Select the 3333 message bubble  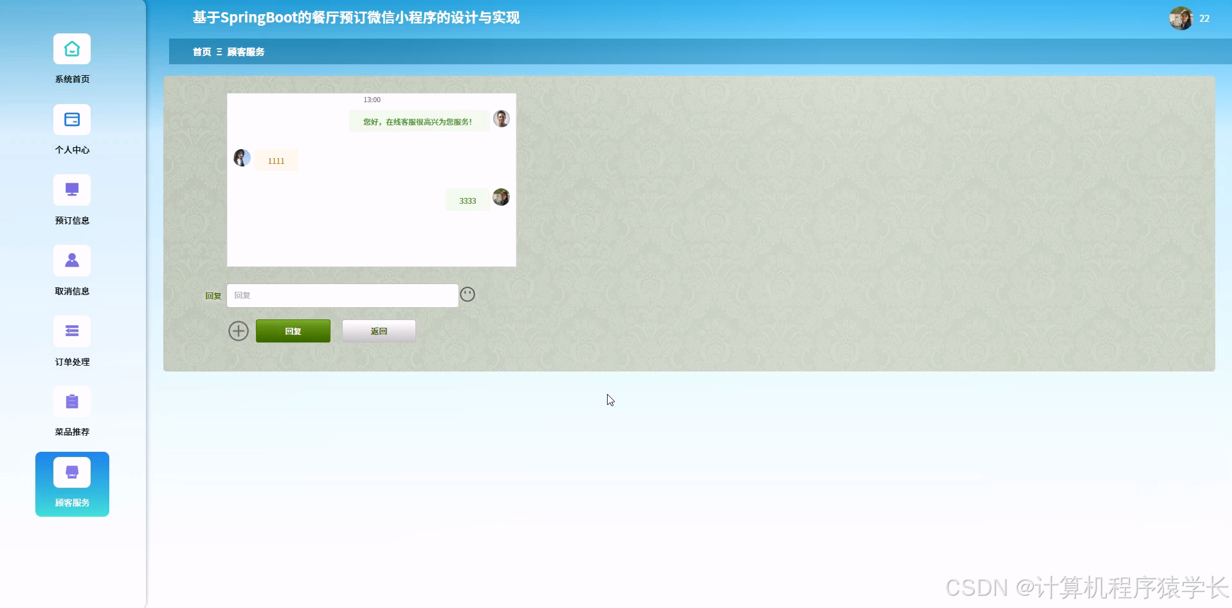point(467,200)
